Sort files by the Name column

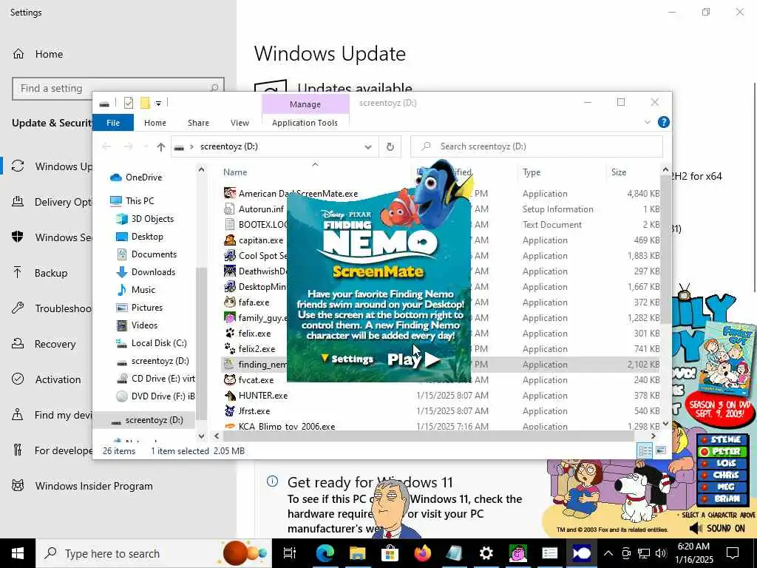[235, 172]
